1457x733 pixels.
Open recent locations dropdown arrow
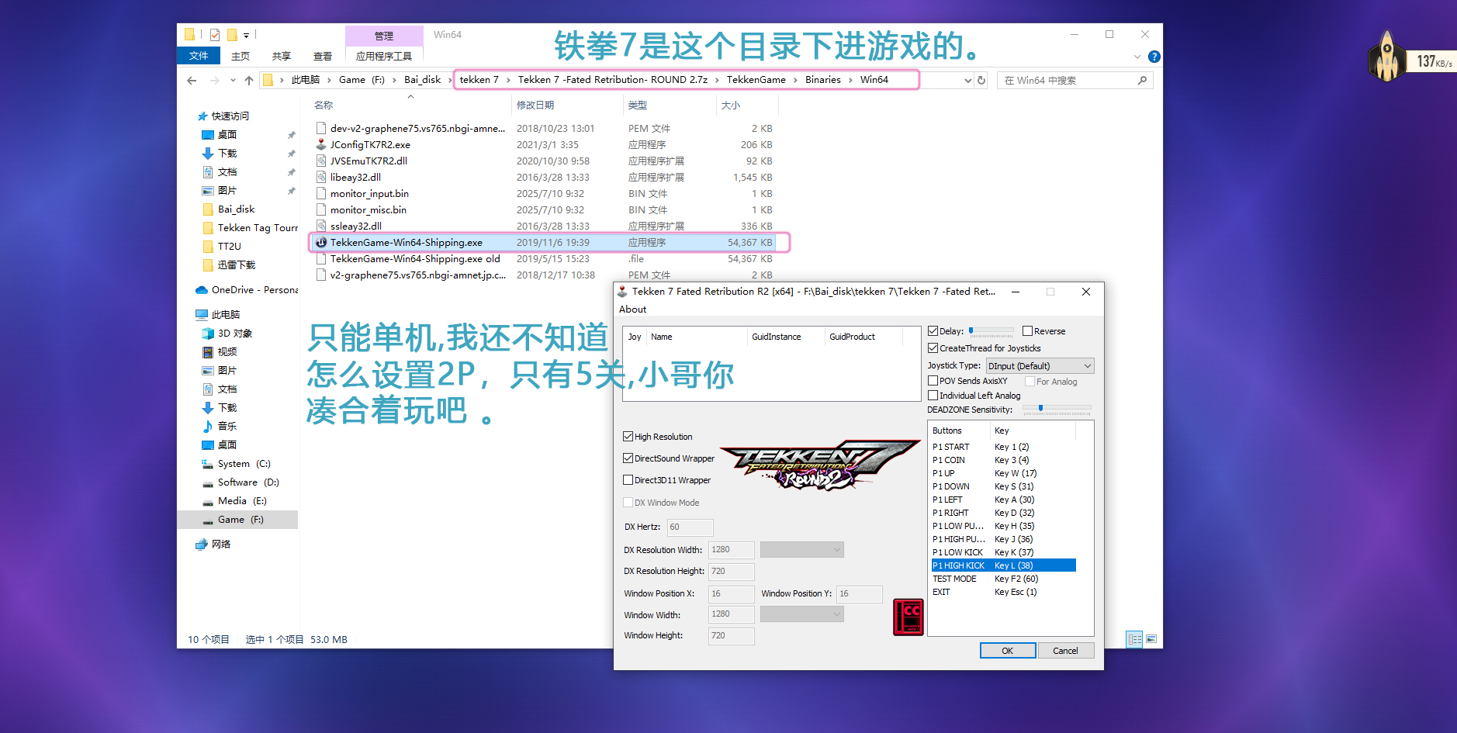(x=233, y=80)
